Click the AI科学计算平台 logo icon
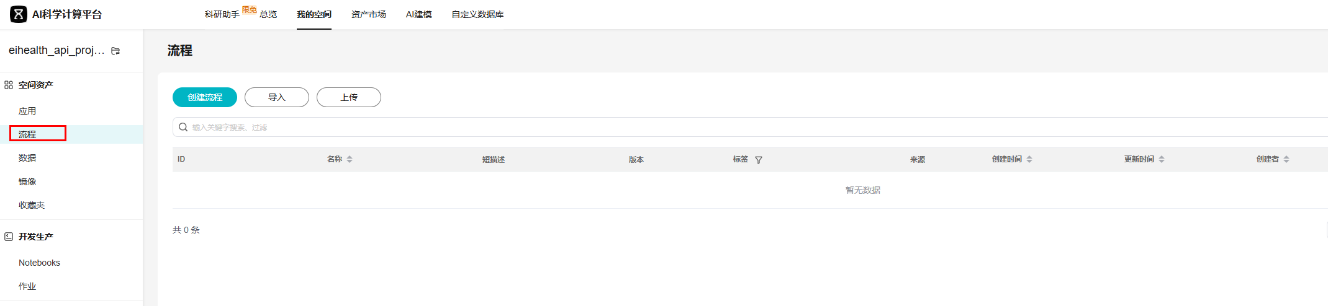 (19, 14)
